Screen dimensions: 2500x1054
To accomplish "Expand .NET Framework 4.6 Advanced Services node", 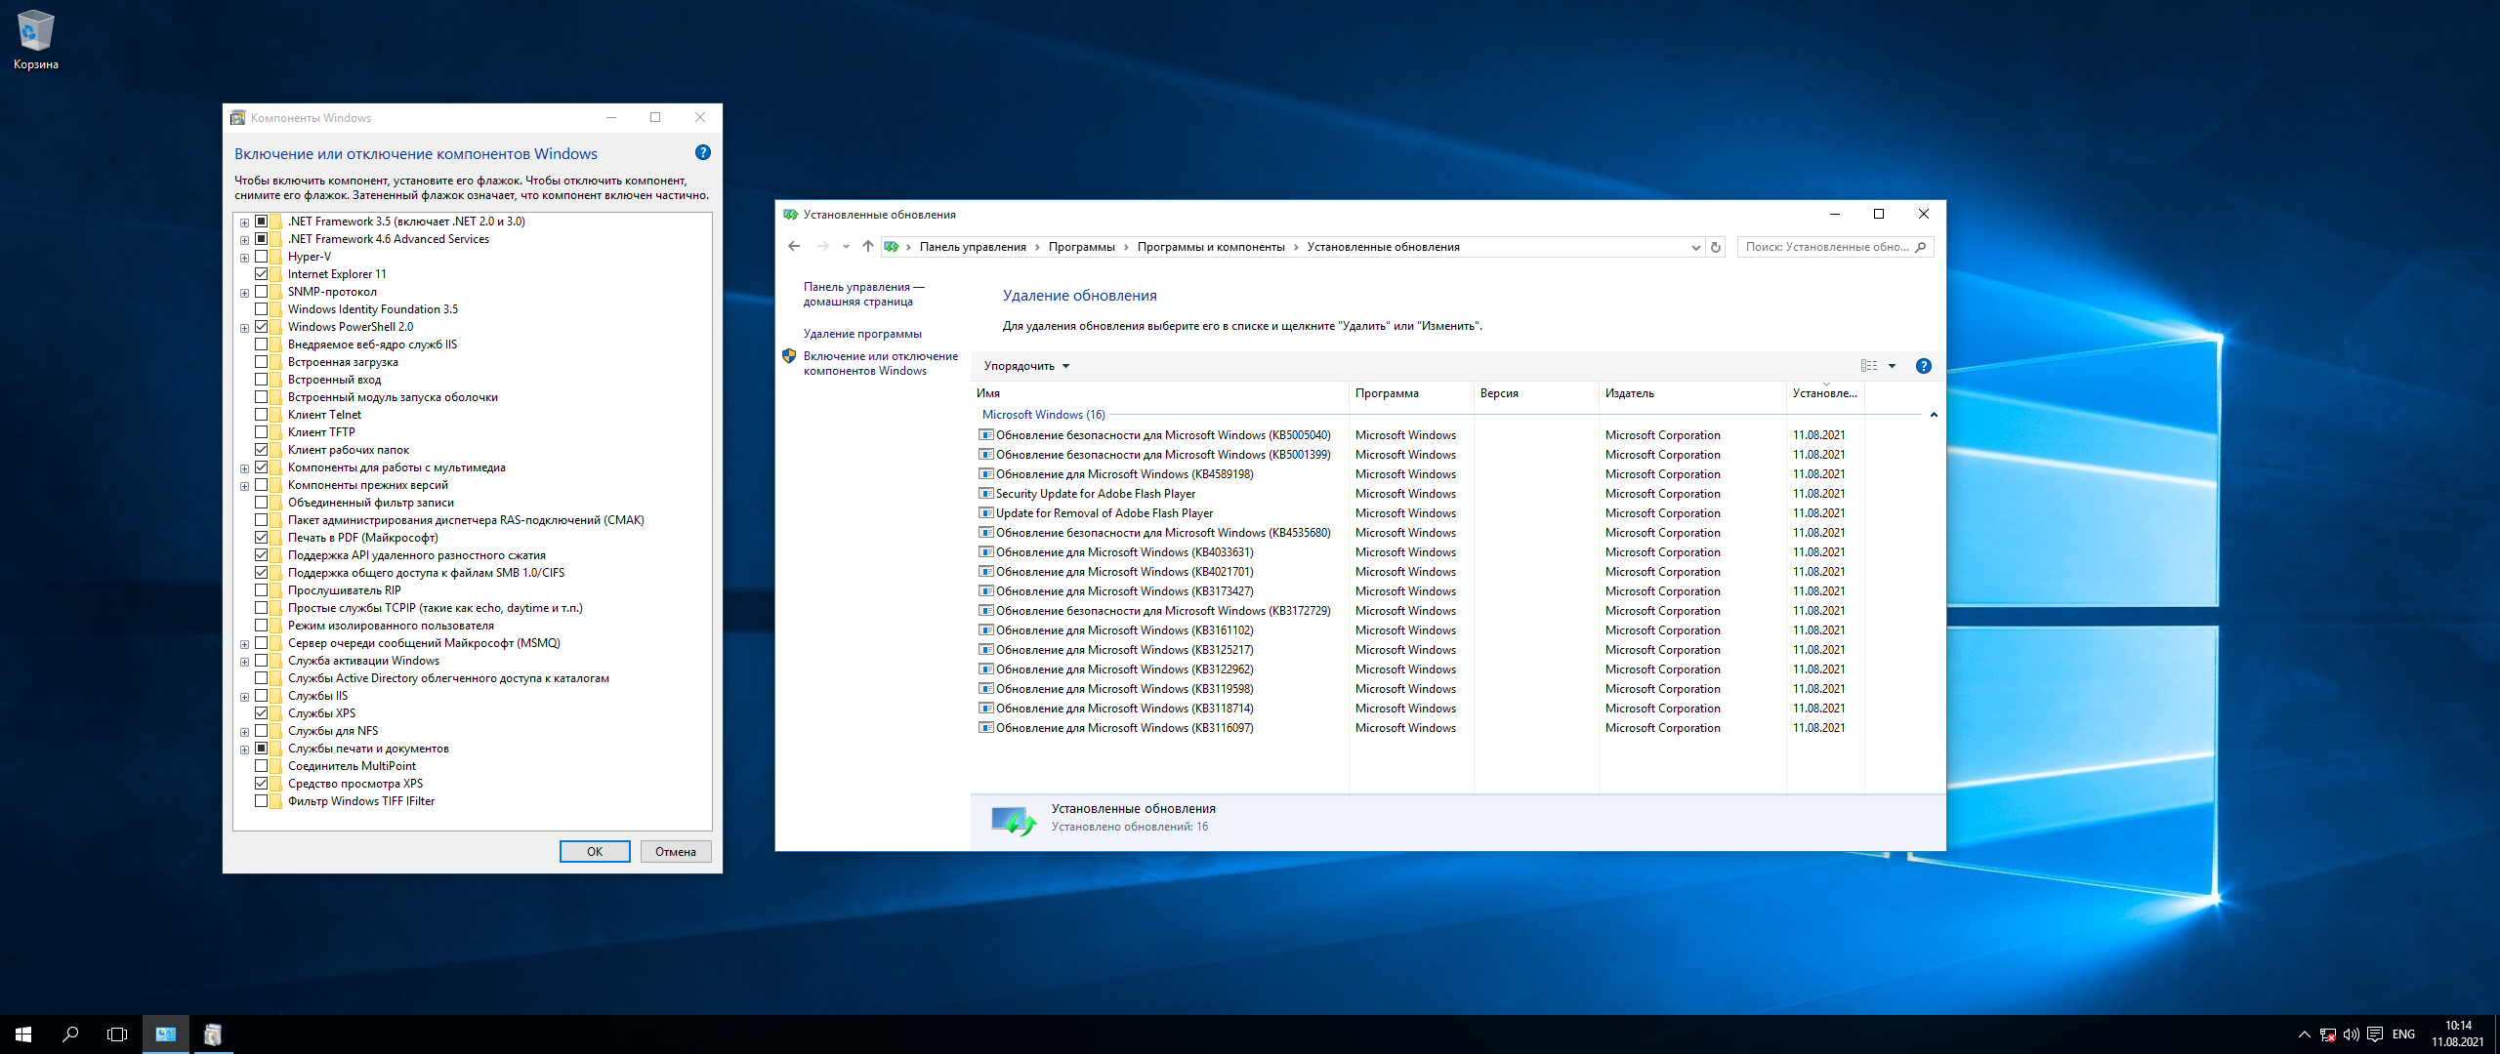I will 244,240.
